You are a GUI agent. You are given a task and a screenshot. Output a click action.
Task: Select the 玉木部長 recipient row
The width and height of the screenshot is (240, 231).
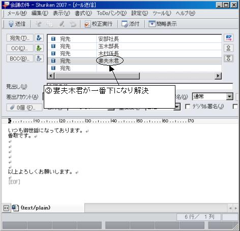pos(134,46)
